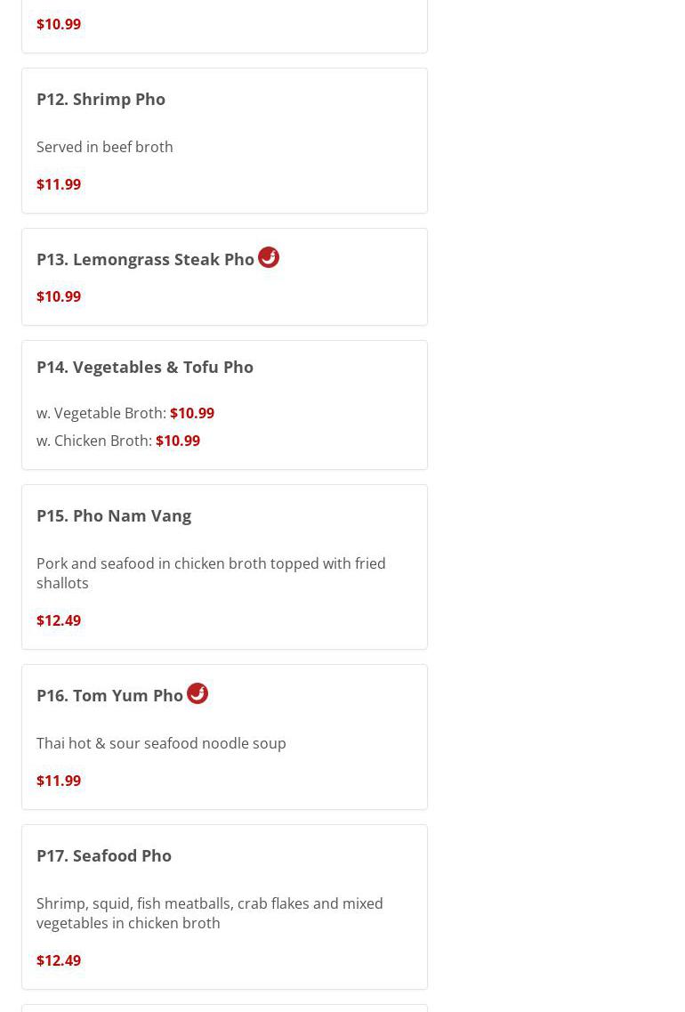685x1012 pixels.
Task: Choose the P15. Pho Nam Vang heading
Action: [114, 515]
